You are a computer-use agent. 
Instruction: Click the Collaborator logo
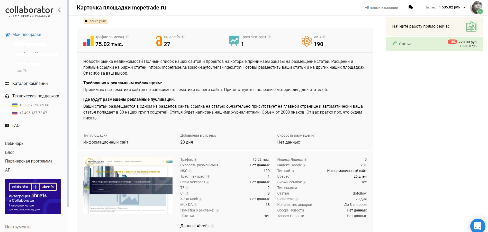point(29,12)
